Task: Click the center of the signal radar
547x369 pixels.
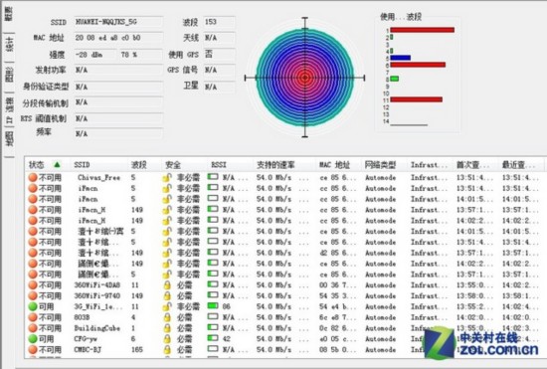Action: tap(305, 78)
